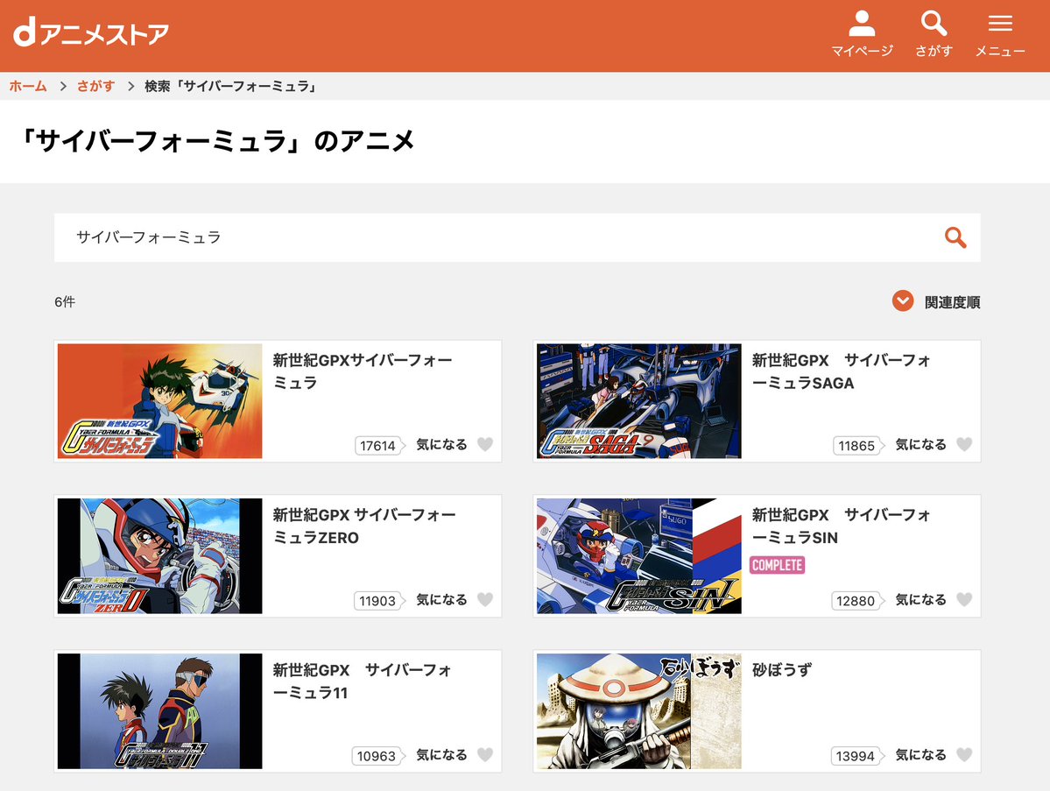
Task: Click 気になる label on 砂ぼうず card
Action: [920, 755]
